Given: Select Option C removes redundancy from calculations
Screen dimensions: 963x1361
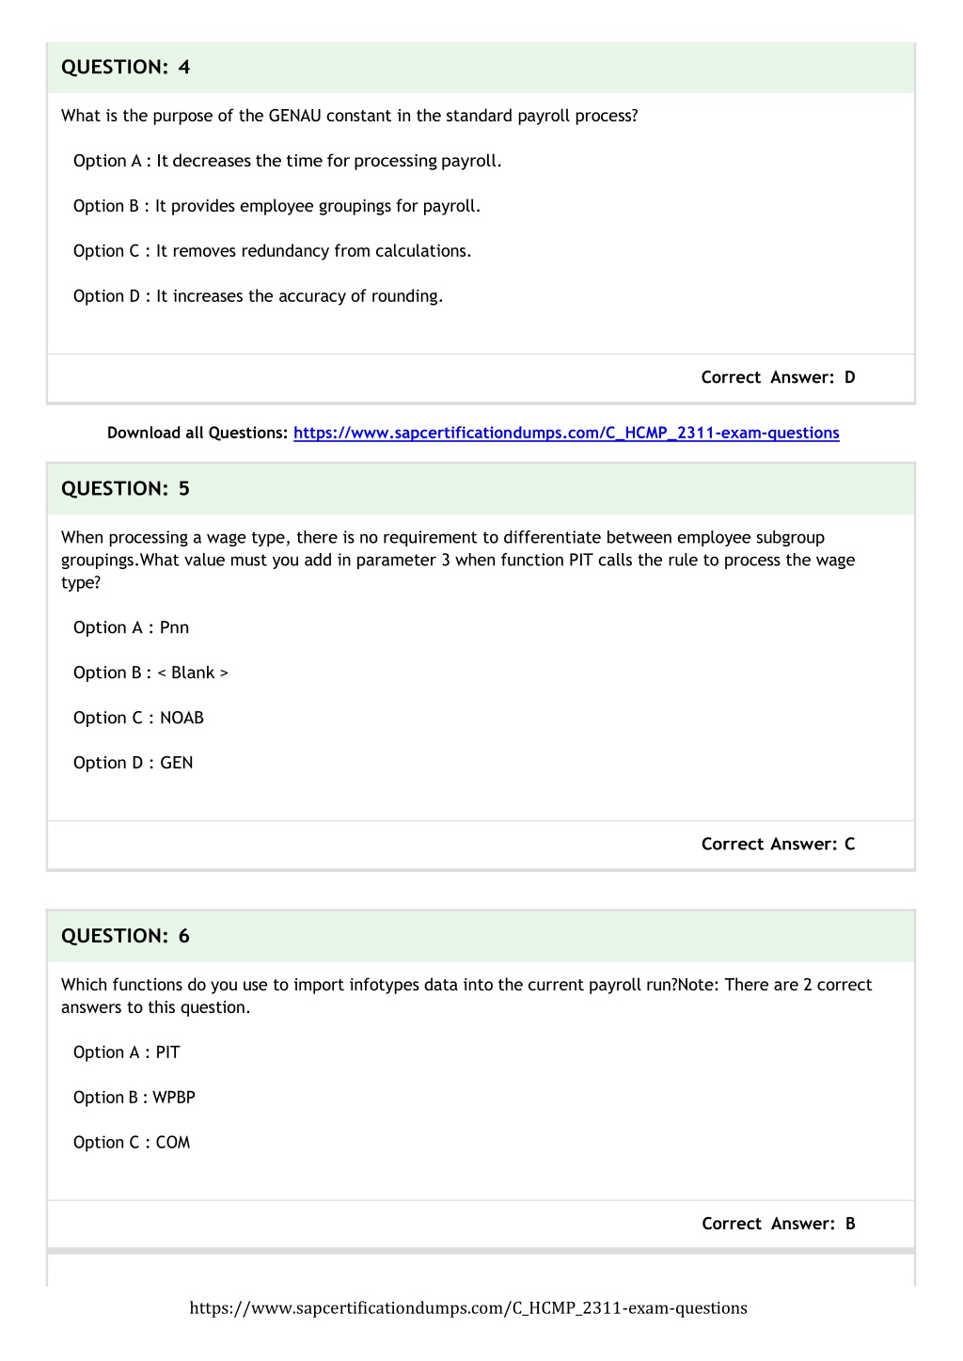Looking at the screenshot, I should 273,251.
